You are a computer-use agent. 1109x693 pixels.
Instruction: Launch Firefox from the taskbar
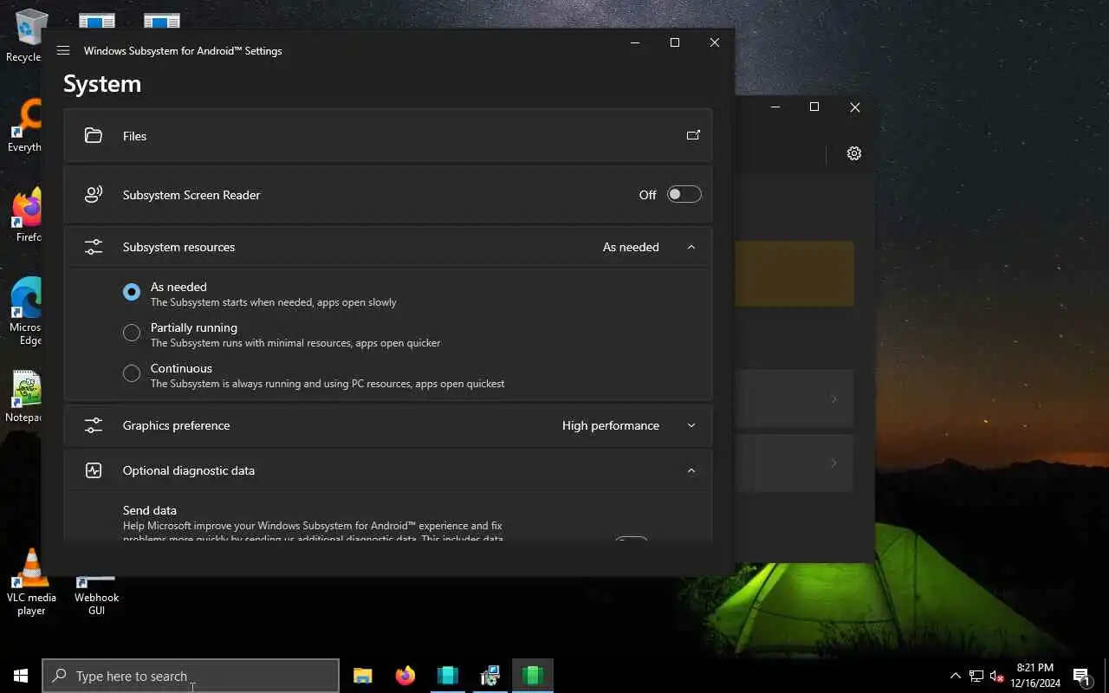point(405,676)
